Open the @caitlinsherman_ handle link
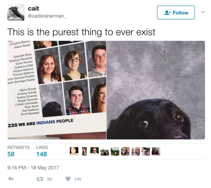 [47, 16]
